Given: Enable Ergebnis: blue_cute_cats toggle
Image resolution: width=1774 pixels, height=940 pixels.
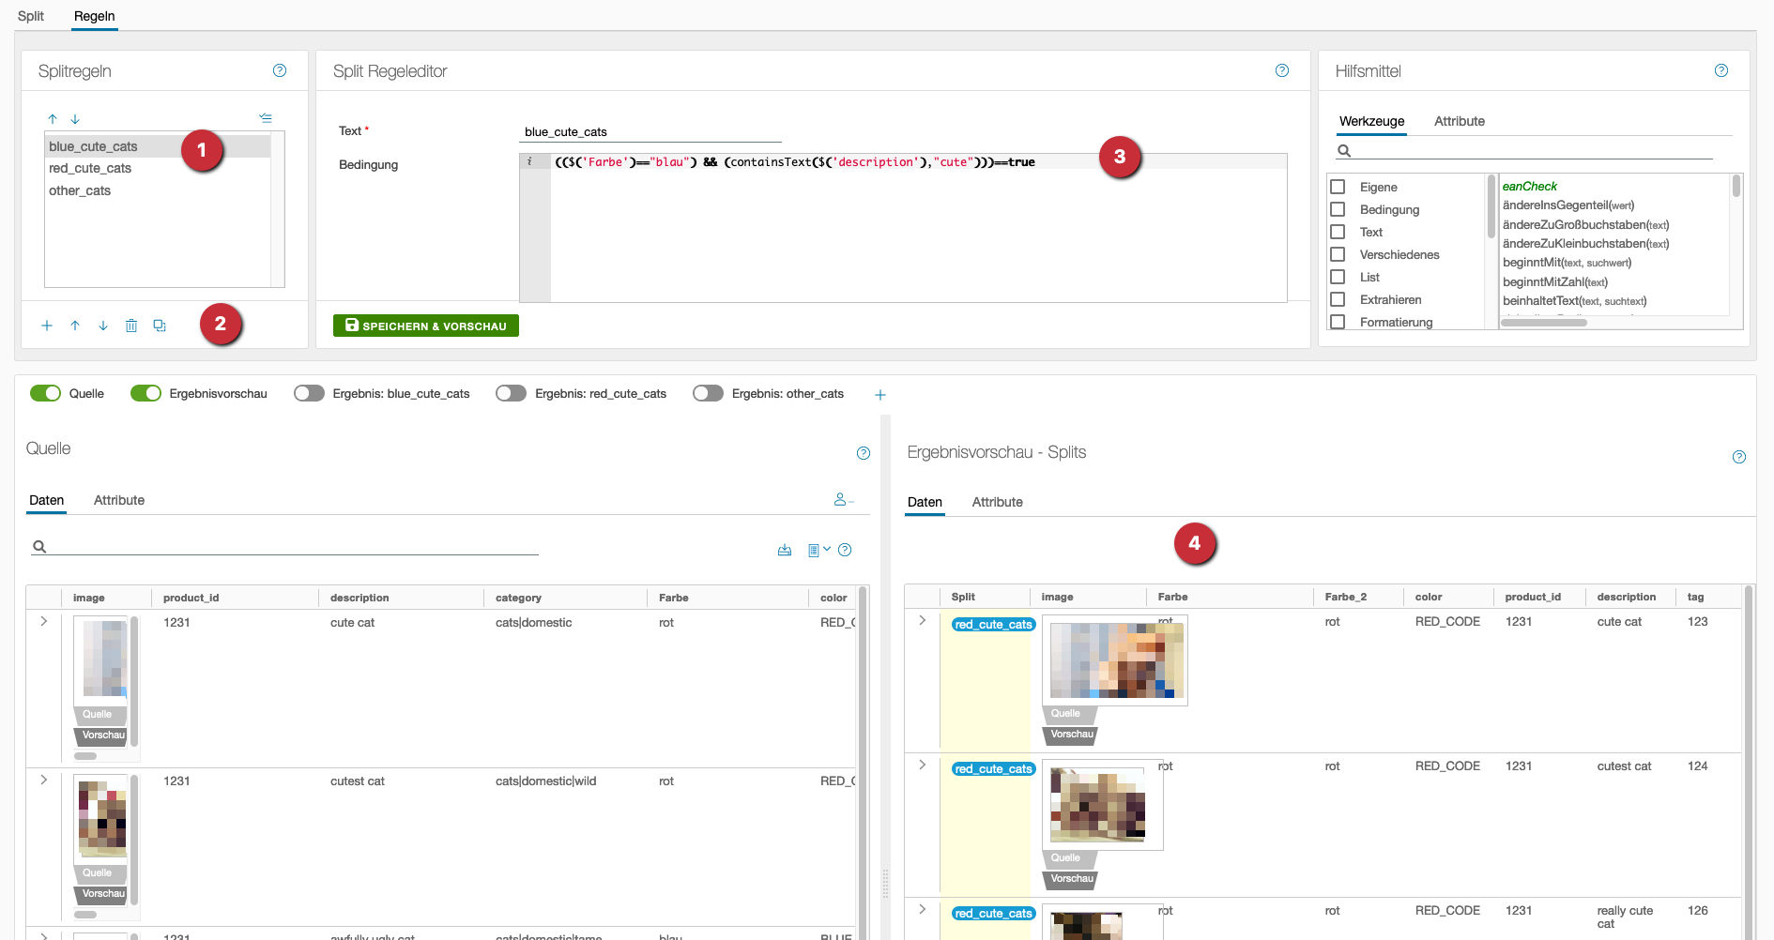Looking at the screenshot, I should (309, 394).
